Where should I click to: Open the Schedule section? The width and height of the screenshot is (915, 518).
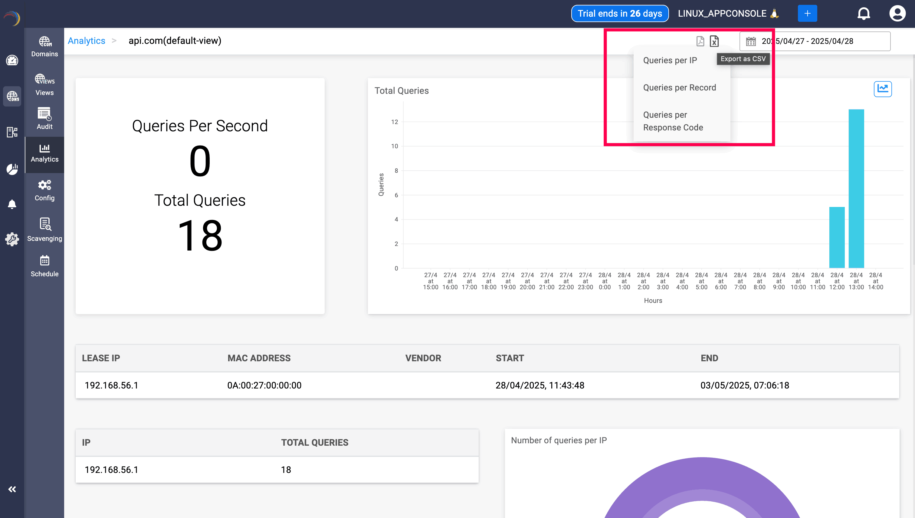coord(44,266)
